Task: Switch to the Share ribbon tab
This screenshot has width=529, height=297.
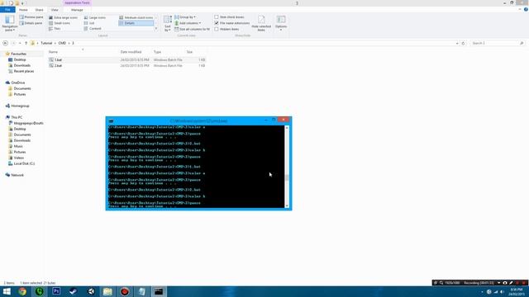Action: pyautogui.click(x=39, y=10)
